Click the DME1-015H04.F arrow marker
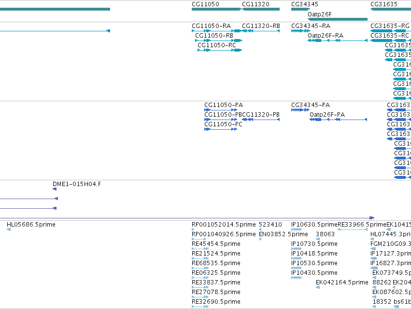This screenshot has width=411, height=309. point(55,189)
